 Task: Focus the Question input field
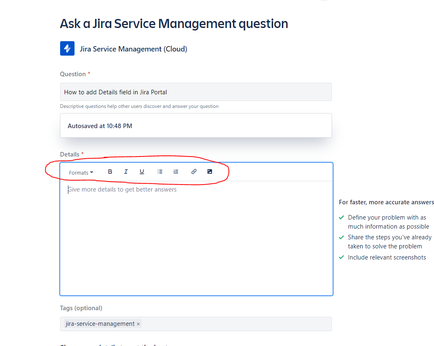point(196,92)
